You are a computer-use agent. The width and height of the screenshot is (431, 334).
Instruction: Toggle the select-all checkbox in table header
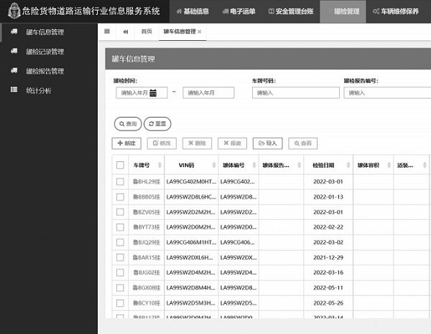120,165
